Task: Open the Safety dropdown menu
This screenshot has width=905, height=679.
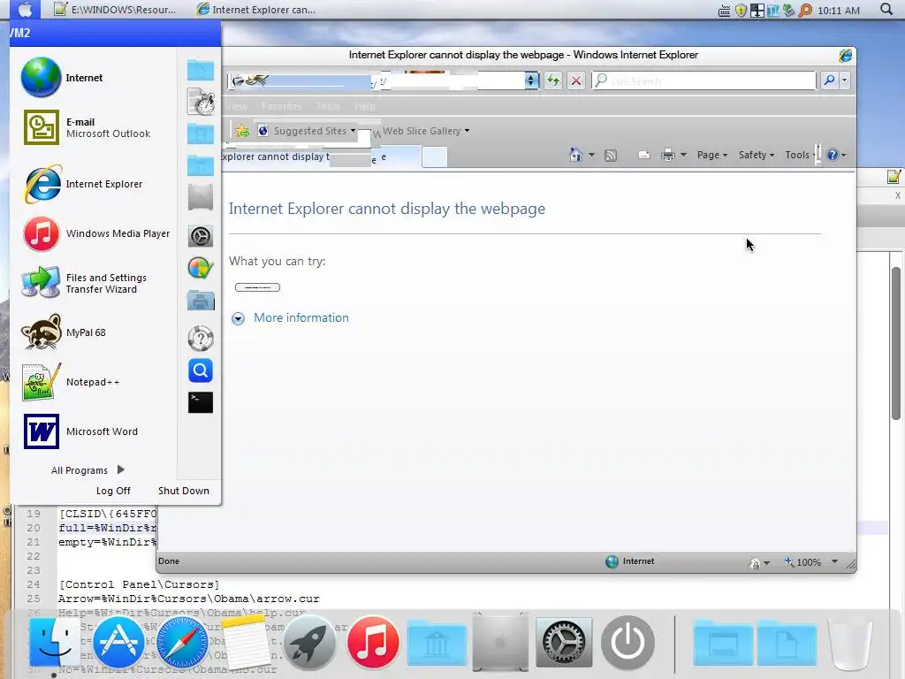Action: tap(757, 155)
